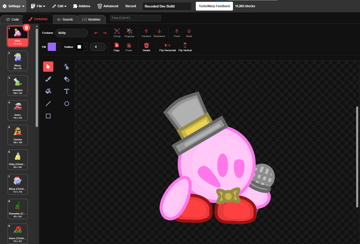Select the Blony (Christ... costume thumbnail
Image resolution: width=360 pixels, height=244 pixels.
[18, 184]
